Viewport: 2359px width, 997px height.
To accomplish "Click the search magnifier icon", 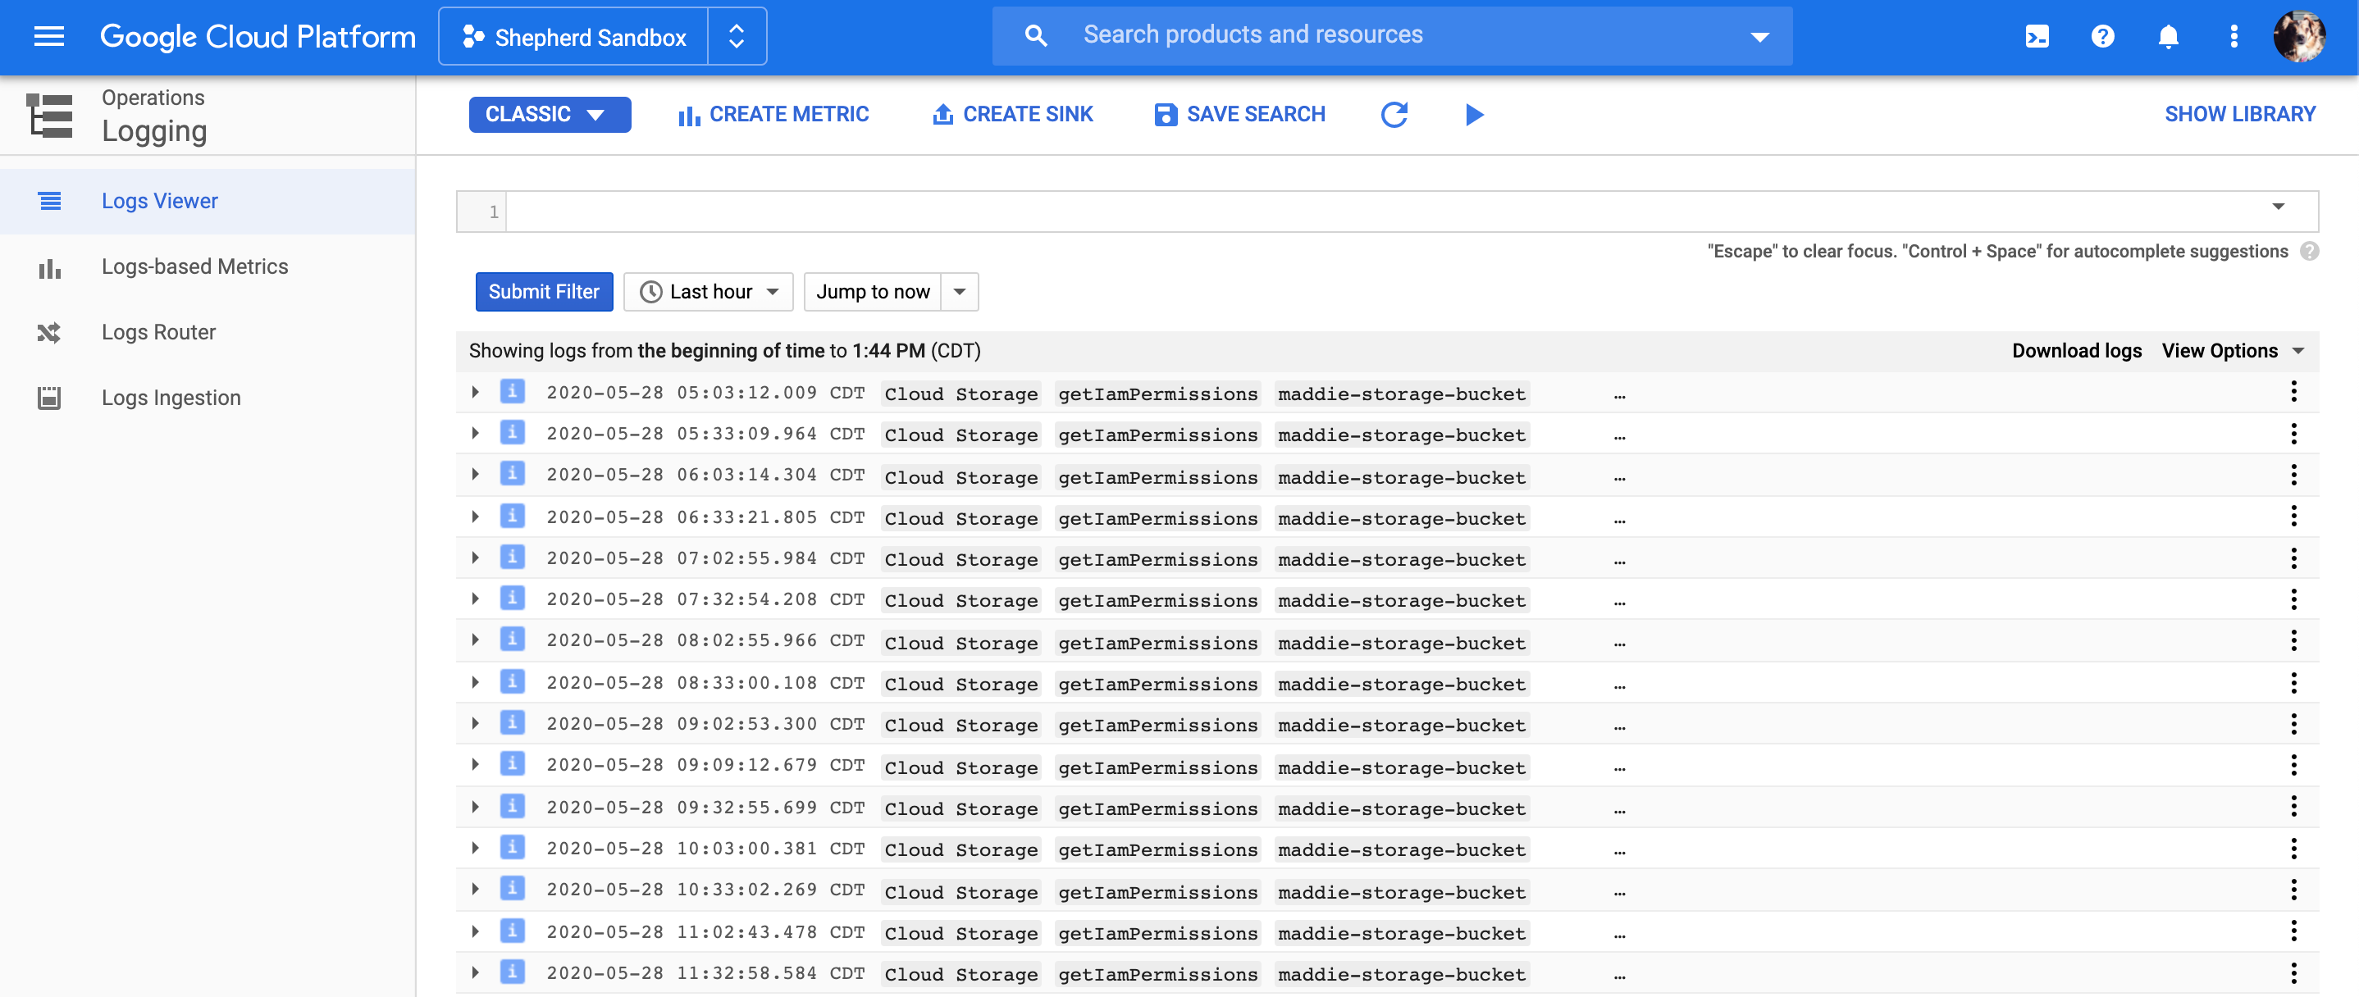I will (x=1035, y=34).
